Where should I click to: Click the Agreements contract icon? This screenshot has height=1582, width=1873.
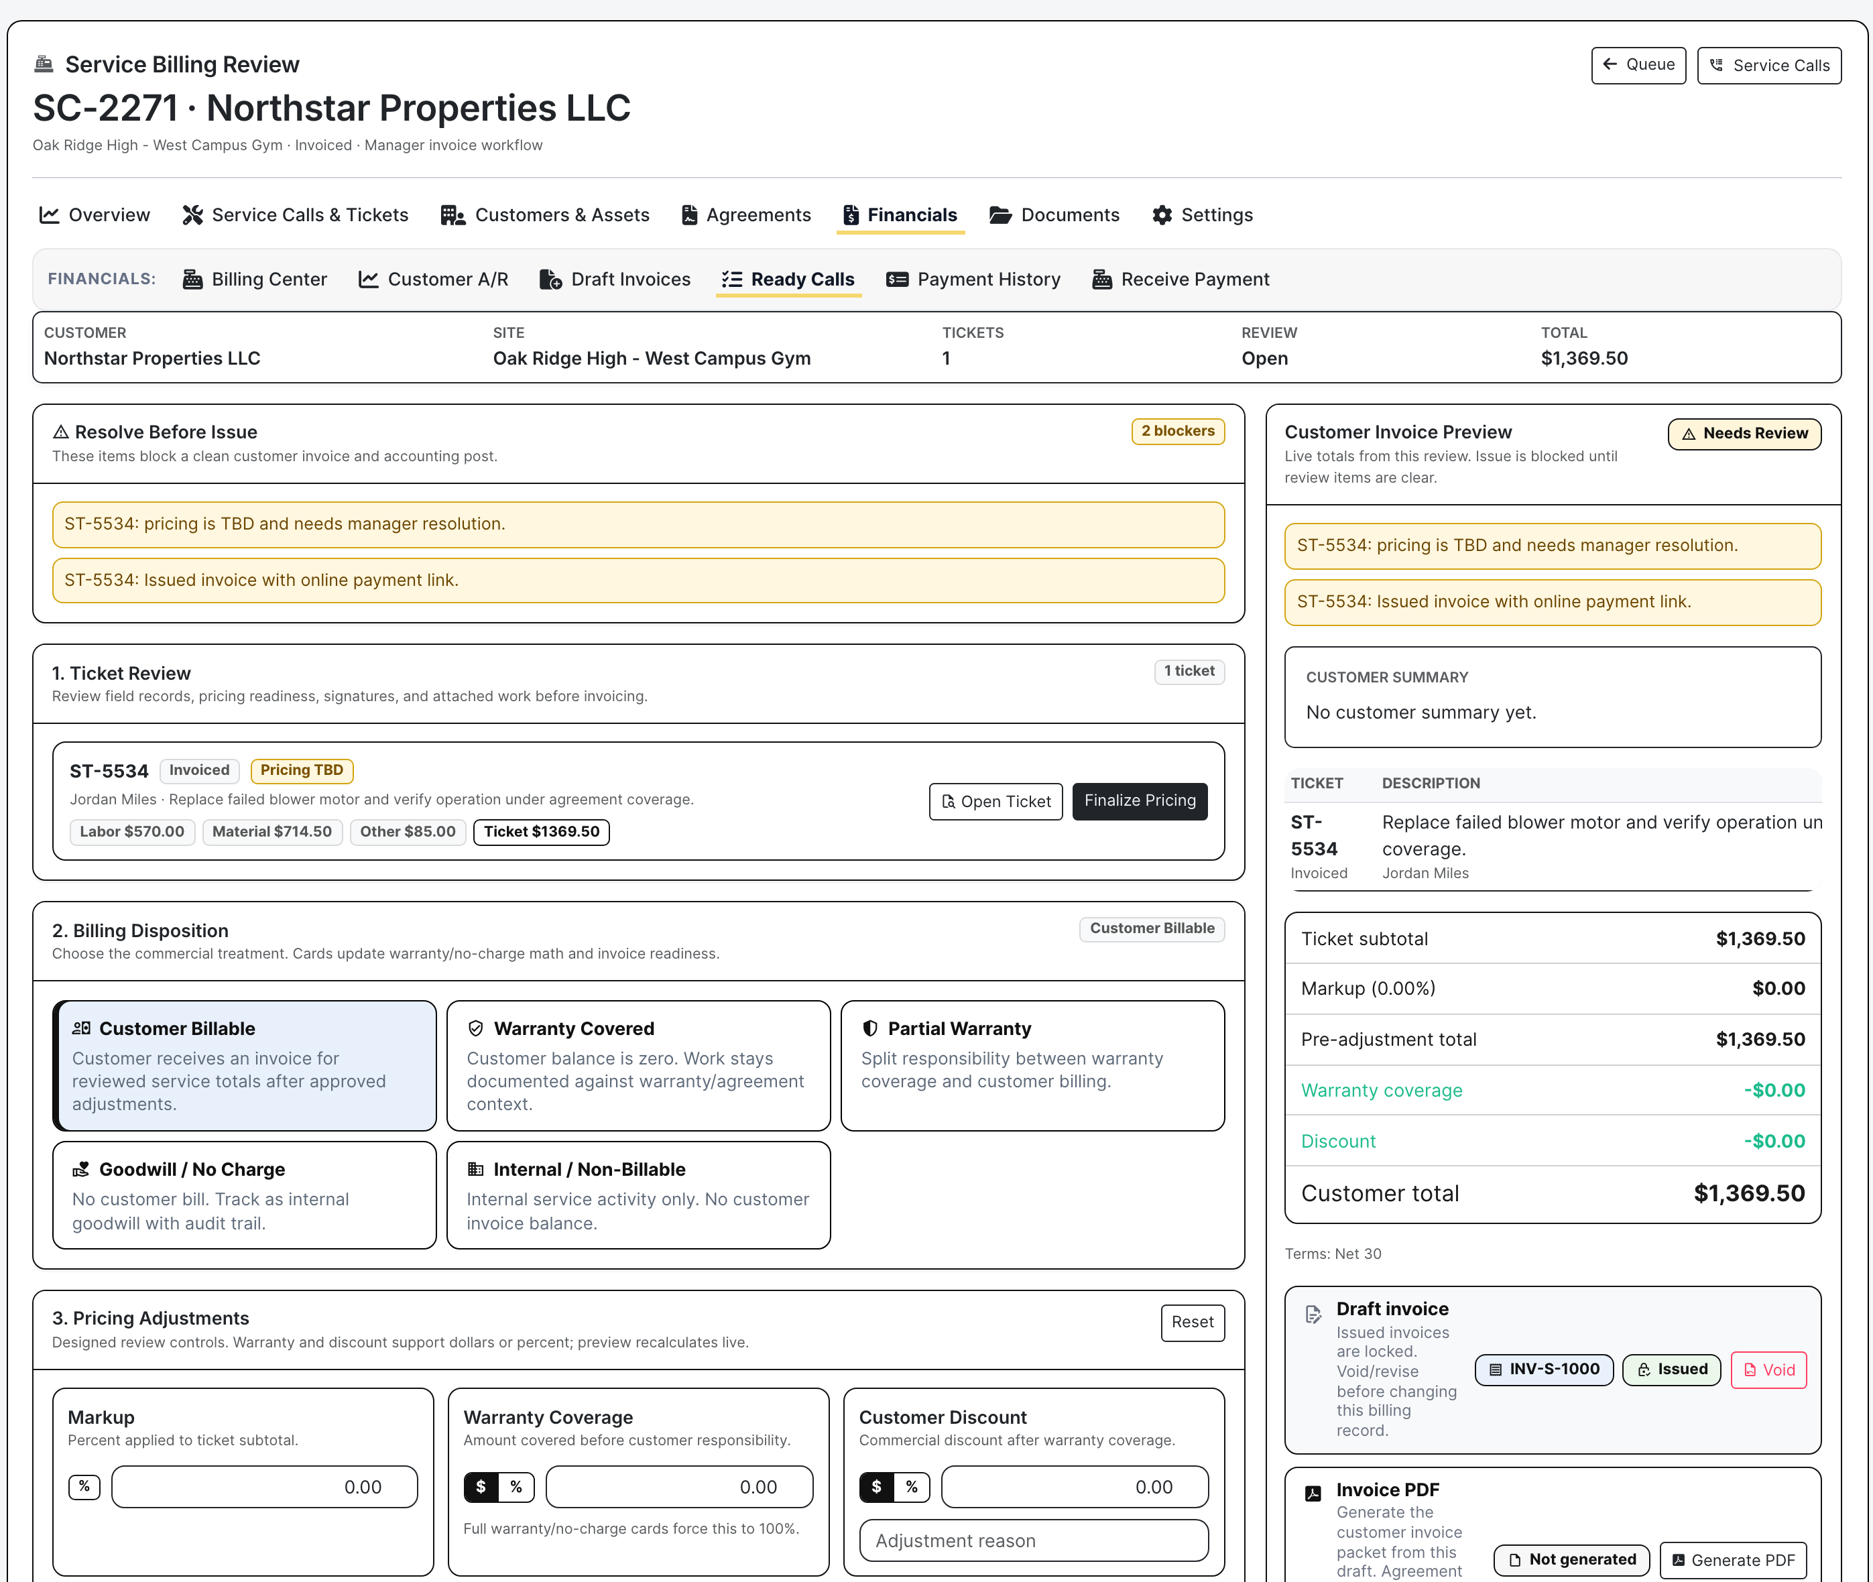(x=689, y=215)
